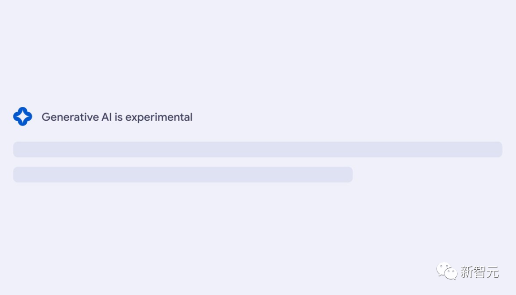
Task: Click the "Generative AI is experimental" label
Action: tap(117, 117)
